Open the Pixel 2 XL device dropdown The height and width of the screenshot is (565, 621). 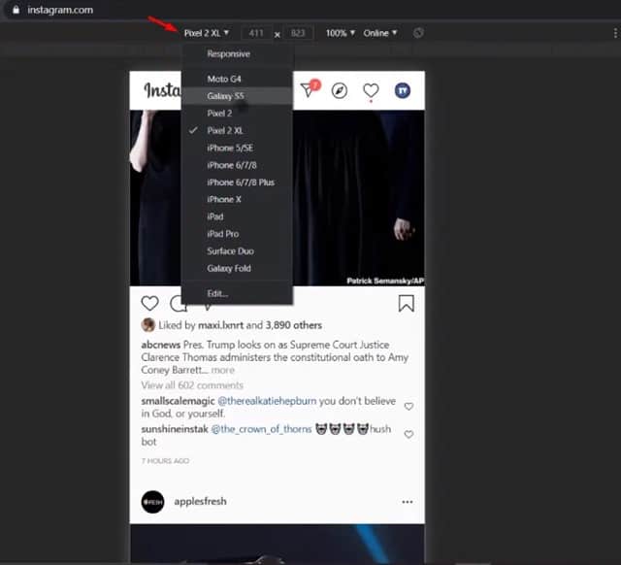pyautogui.click(x=207, y=33)
